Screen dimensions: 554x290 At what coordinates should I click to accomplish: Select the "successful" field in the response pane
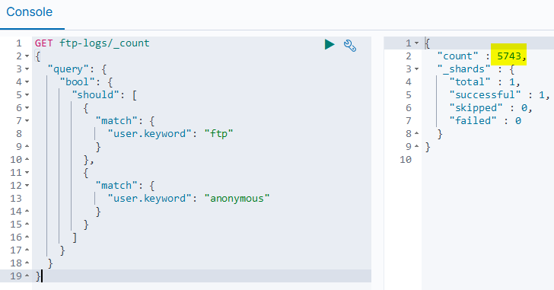[485, 95]
